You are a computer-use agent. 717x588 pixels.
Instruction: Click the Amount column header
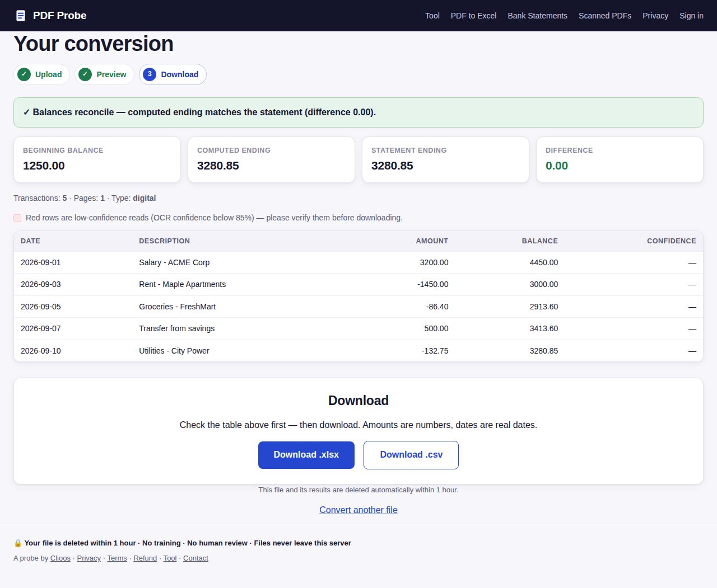click(x=432, y=241)
